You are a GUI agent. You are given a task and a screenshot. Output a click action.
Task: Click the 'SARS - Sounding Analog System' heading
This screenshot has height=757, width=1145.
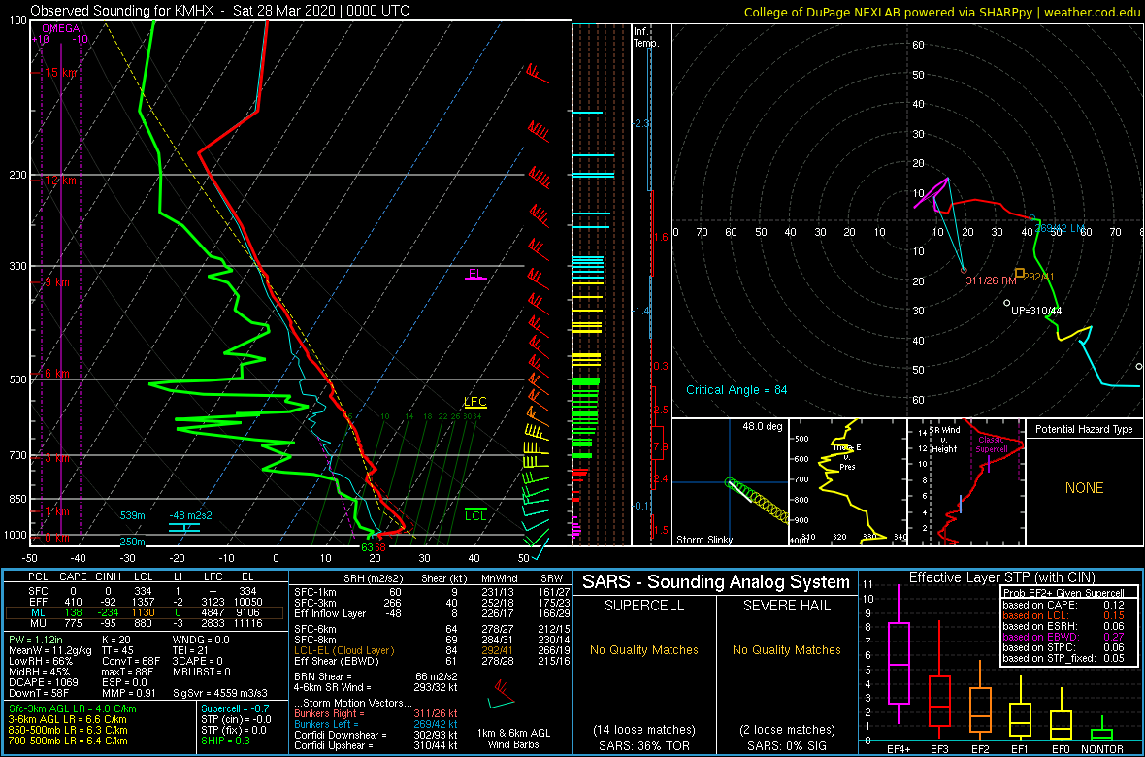(716, 582)
